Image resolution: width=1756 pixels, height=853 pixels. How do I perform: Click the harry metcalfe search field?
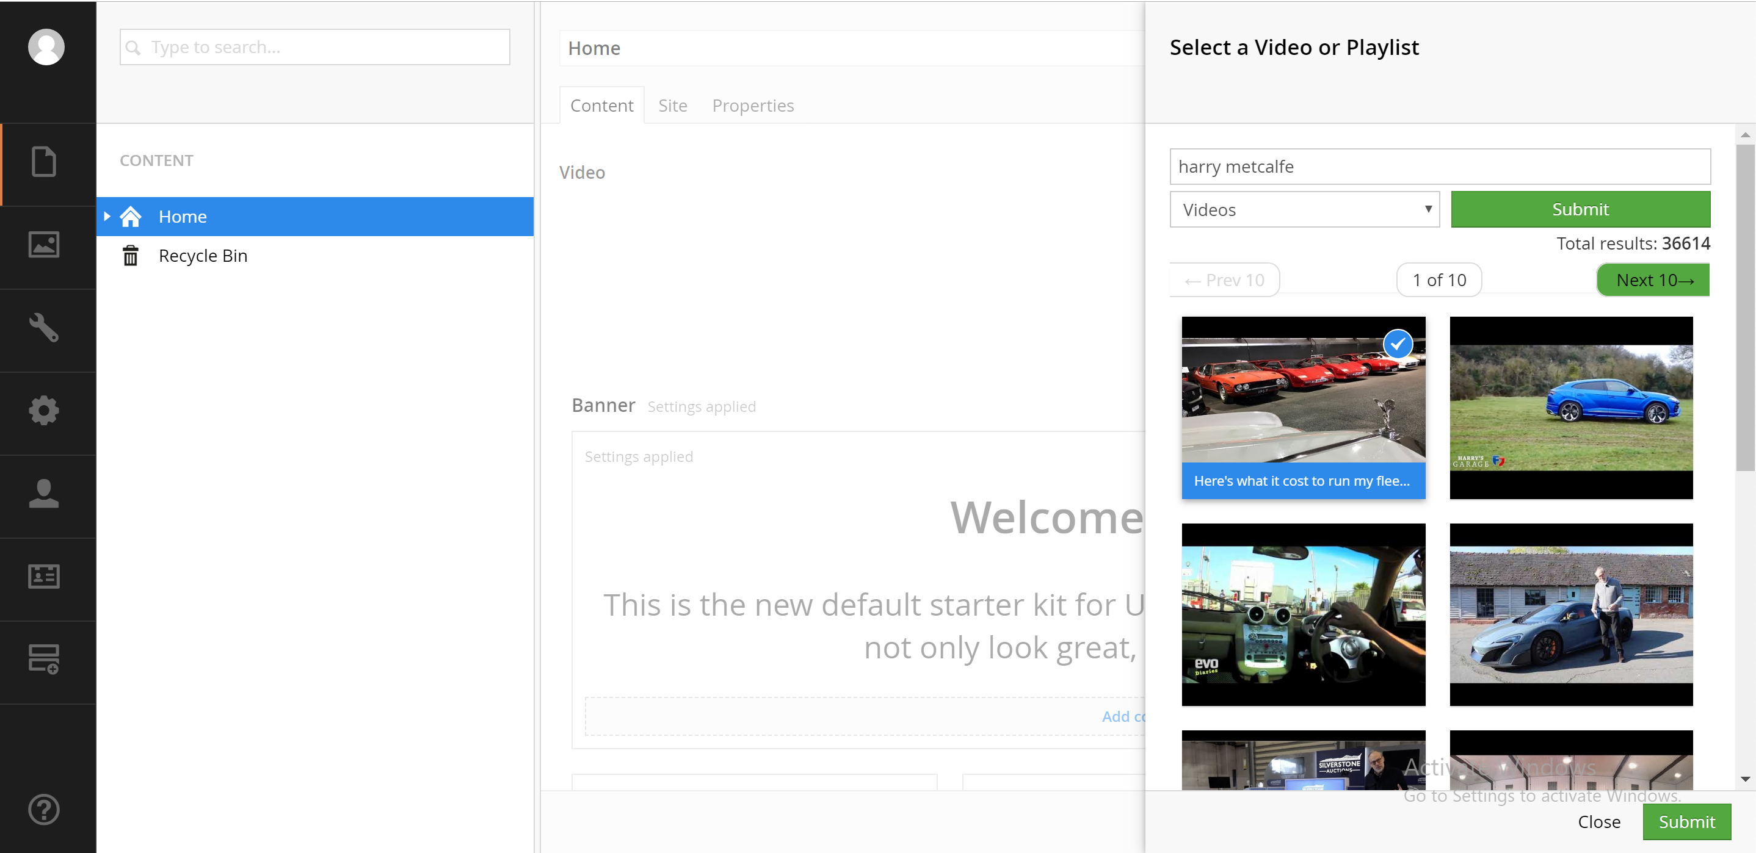click(x=1440, y=167)
